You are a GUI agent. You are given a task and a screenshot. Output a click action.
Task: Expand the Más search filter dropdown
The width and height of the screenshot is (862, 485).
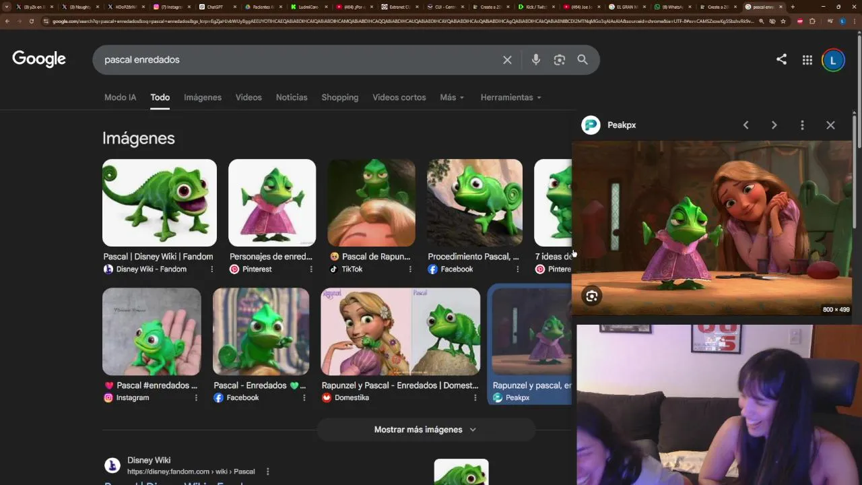pyautogui.click(x=452, y=98)
